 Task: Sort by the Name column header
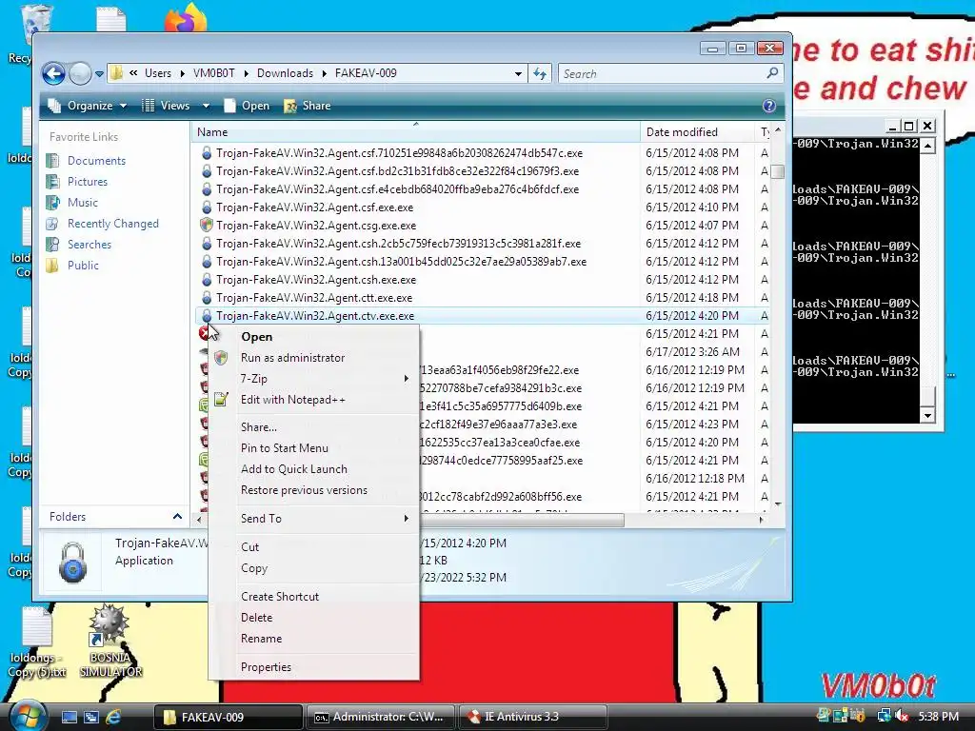415,131
